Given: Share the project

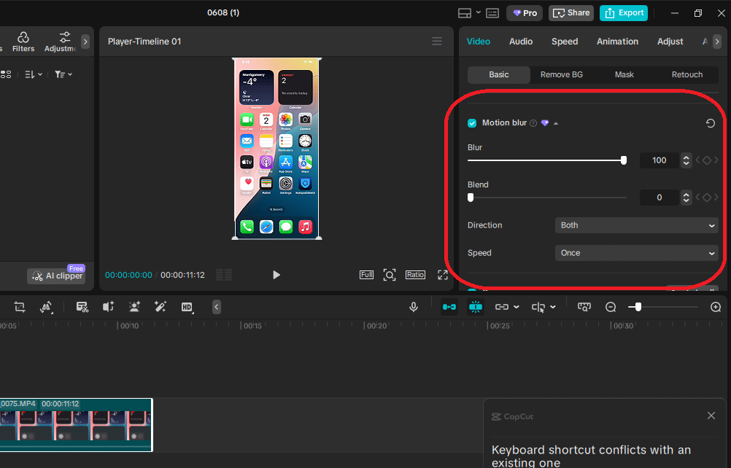Looking at the screenshot, I should point(571,13).
